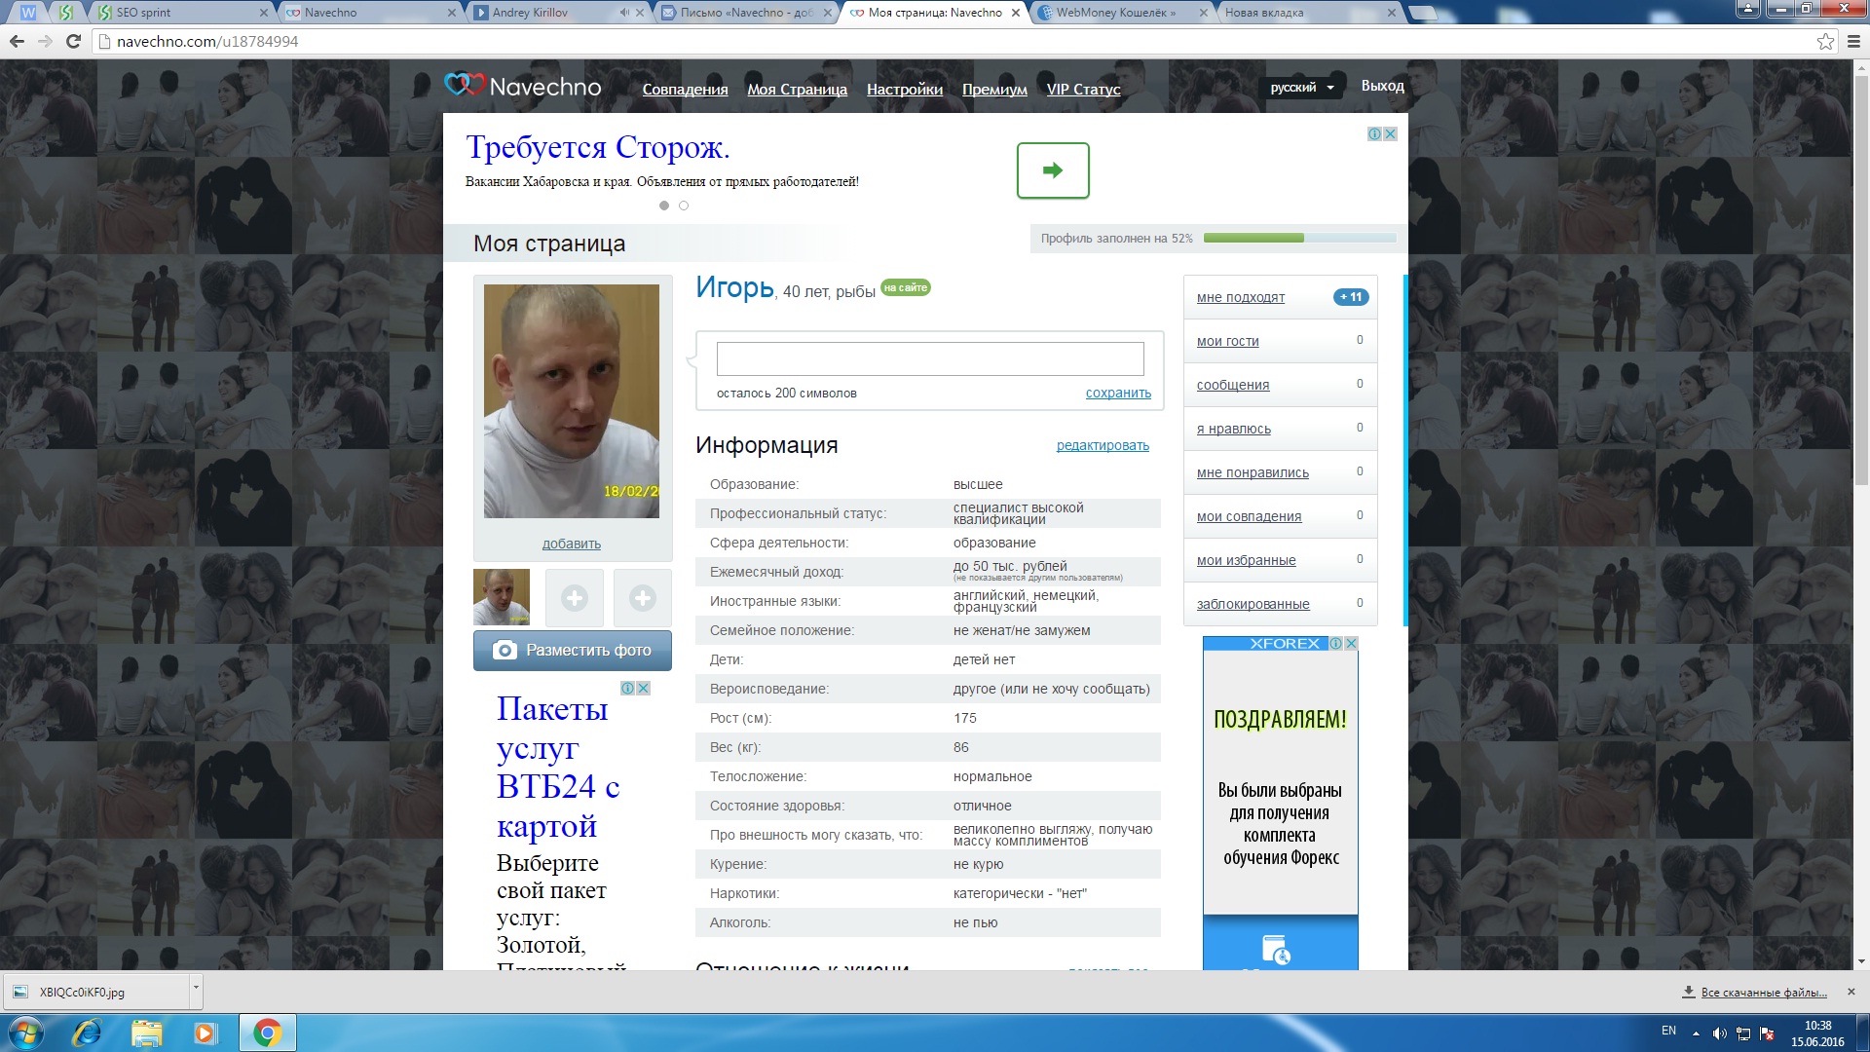1870x1052 pixels.
Task: Click EN language indicator in tray
Action: pos(1668,1030)
